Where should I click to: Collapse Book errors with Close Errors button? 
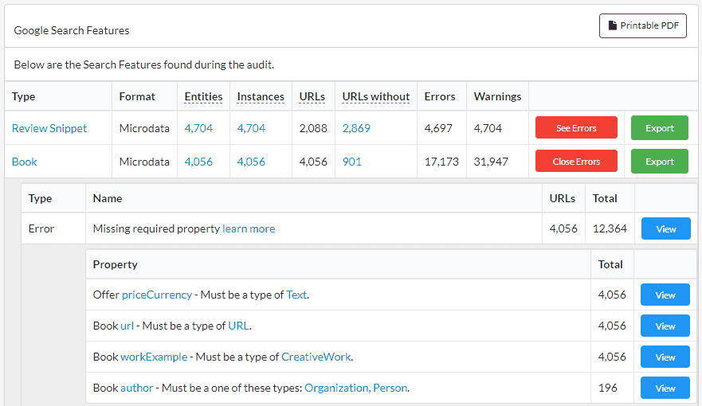pos(575,162)
